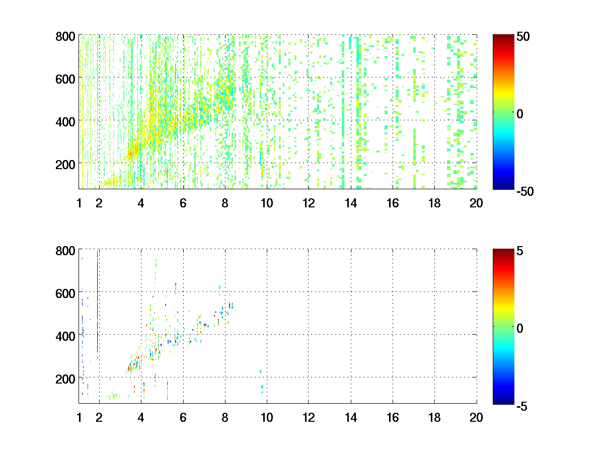Pick x-axis tick '2' under bottom plot
The image size is (604, 453).
(99, 417)
